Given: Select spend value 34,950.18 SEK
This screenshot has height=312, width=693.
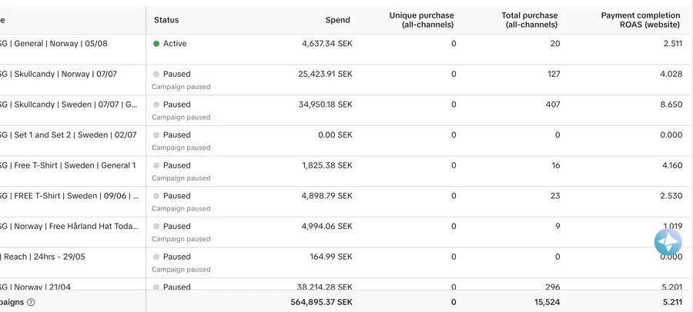Looking at the screenshot, I should (x=325, y=105).
